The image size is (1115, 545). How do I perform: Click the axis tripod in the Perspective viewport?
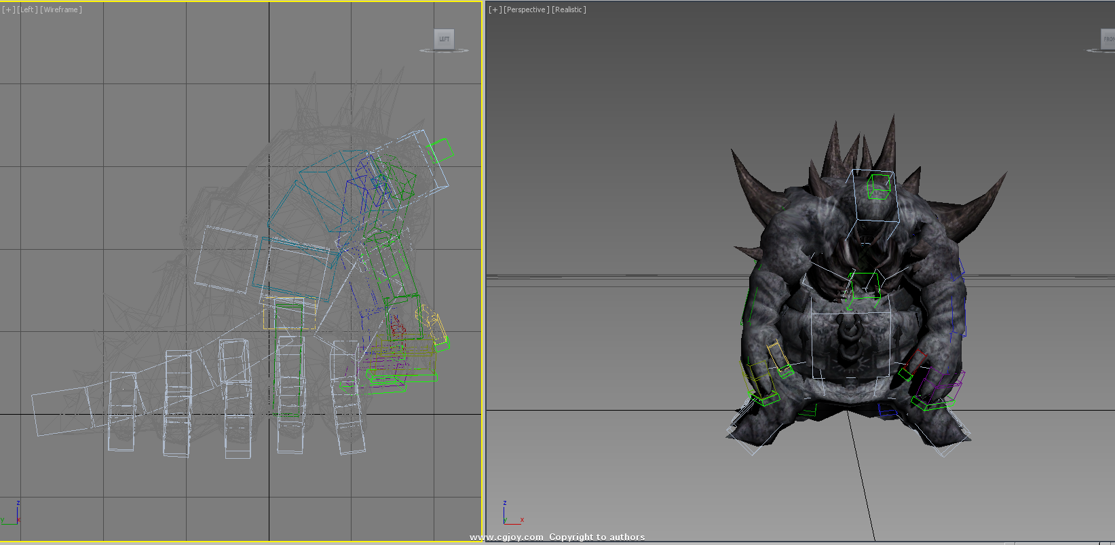click(x=510, y=516)
